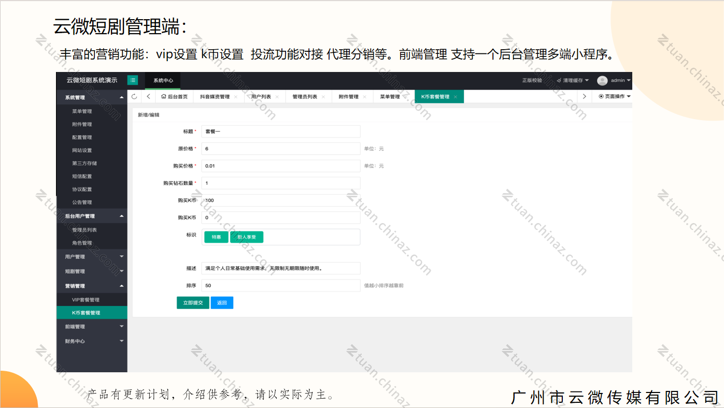724x408 pixels.
Task: Click the refresh page icon
Action: 134,96
